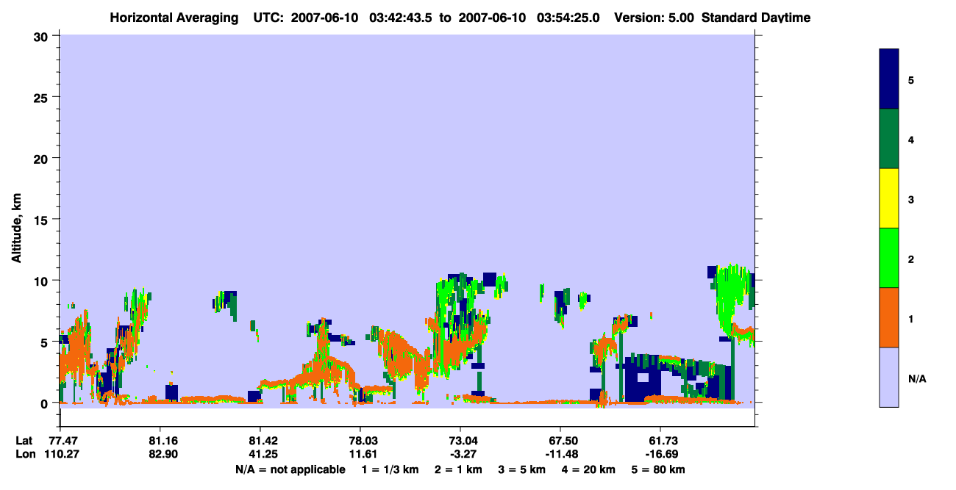Click the '5 = 80 km' legend text

(x=659, y=469)
